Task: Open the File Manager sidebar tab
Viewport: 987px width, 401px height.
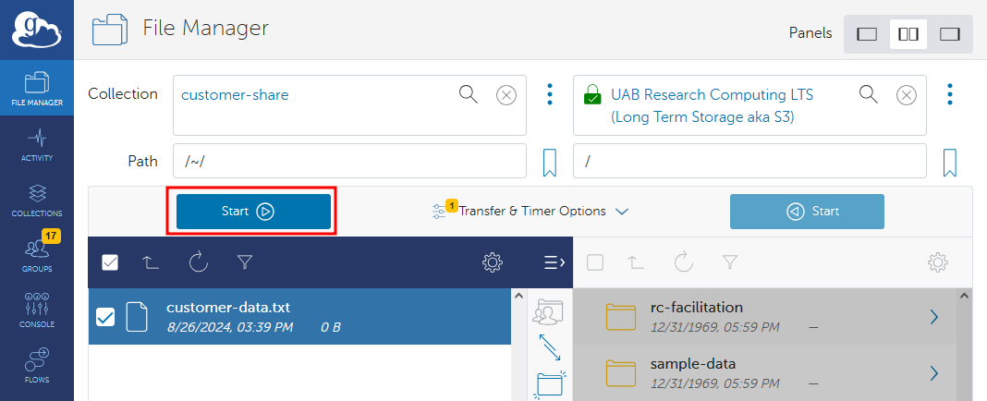Action: [37, 88]
